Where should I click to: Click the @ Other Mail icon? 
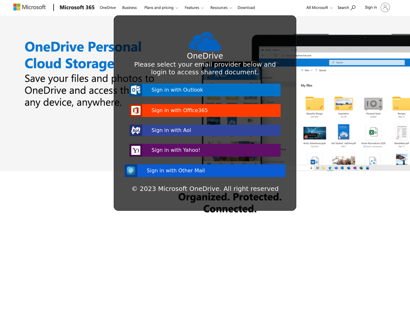(131, 171)
